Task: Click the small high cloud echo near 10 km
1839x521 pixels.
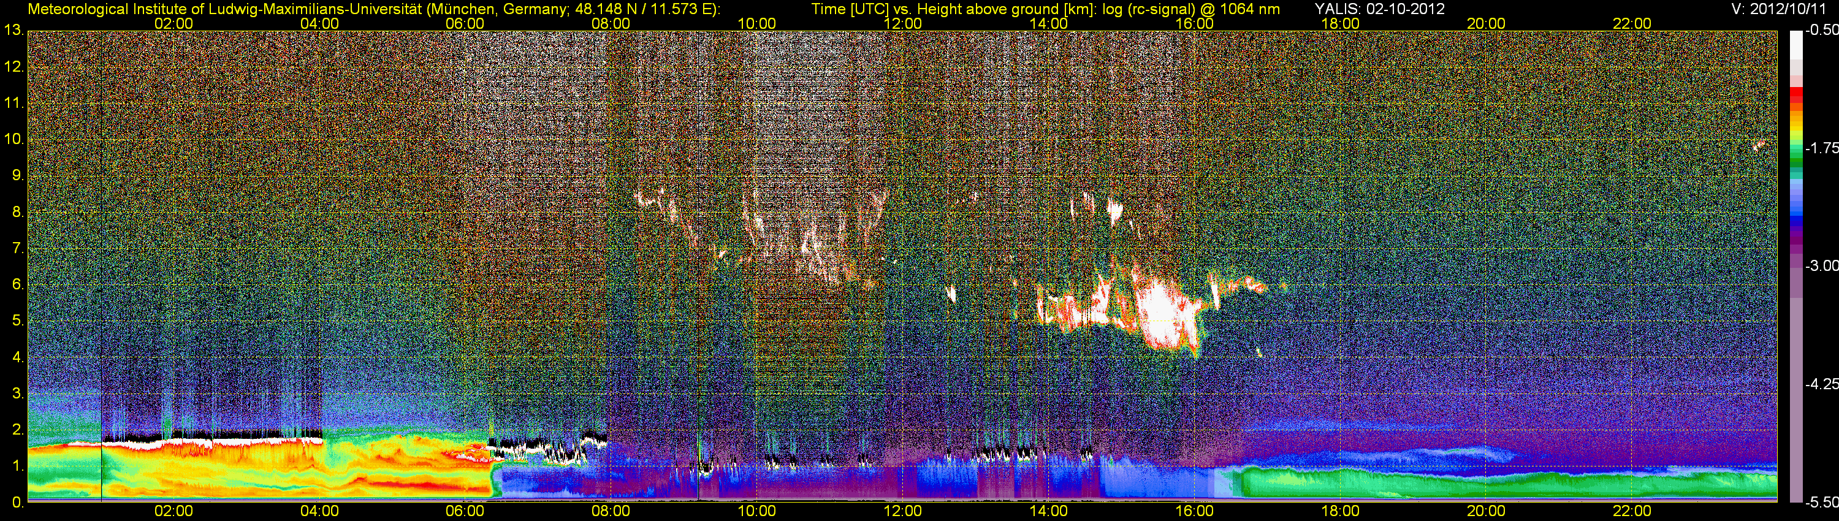Action: click(1759, 145)
